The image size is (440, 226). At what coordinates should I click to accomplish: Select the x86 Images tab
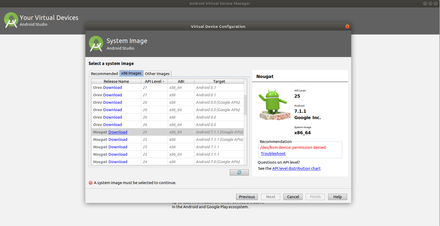(131, 73)
